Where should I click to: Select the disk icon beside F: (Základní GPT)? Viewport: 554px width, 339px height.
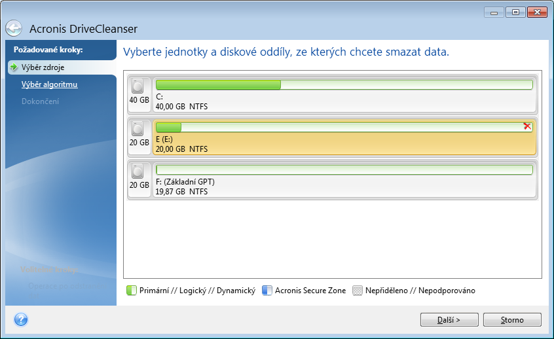click(x=138, y=171)
